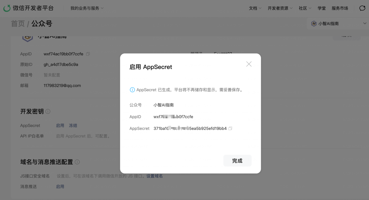369x200 pixels.
Task: Click 冻结 next to AppSecret
Action: coord(73,126)
